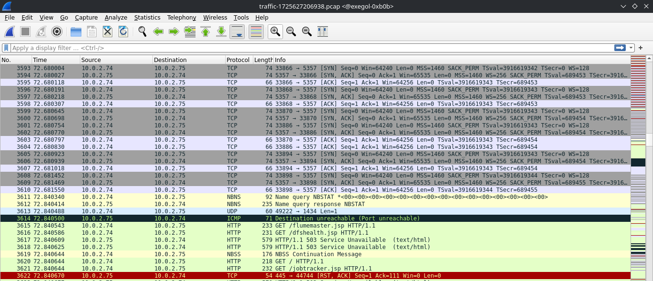Click the open capture file folder icon
This screenshot has width=653, height=281.
(x=76, y=32)
